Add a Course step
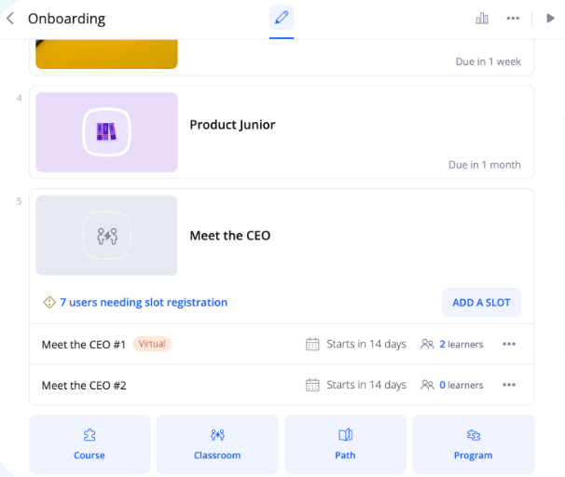The height and width of the screenshot is (477, 565). point(90,443)
